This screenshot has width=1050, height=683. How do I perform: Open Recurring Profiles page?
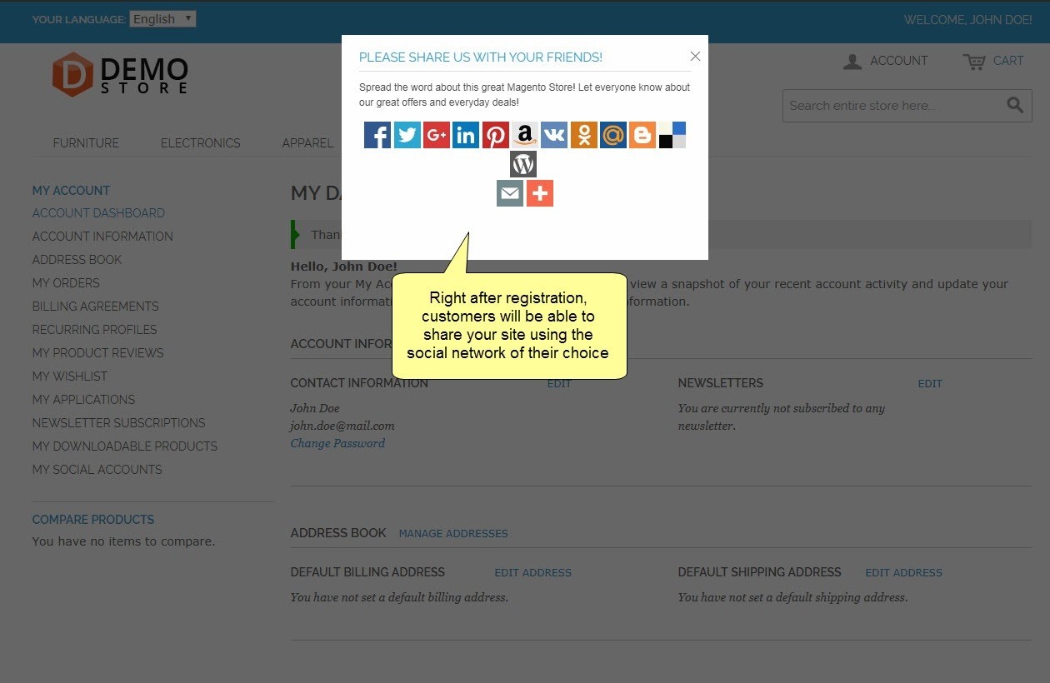94,330
